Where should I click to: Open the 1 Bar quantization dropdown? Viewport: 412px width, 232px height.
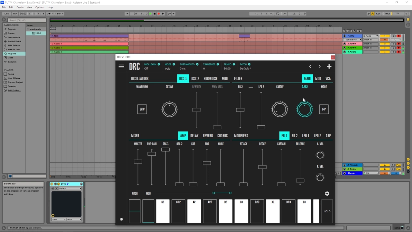[59, 14]
